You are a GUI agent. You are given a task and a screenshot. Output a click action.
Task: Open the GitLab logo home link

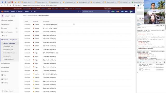(5, 12)
